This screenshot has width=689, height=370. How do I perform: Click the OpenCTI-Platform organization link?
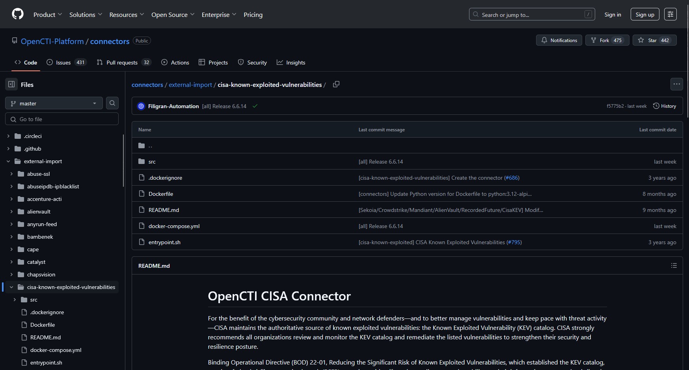(x=52, y=41)
